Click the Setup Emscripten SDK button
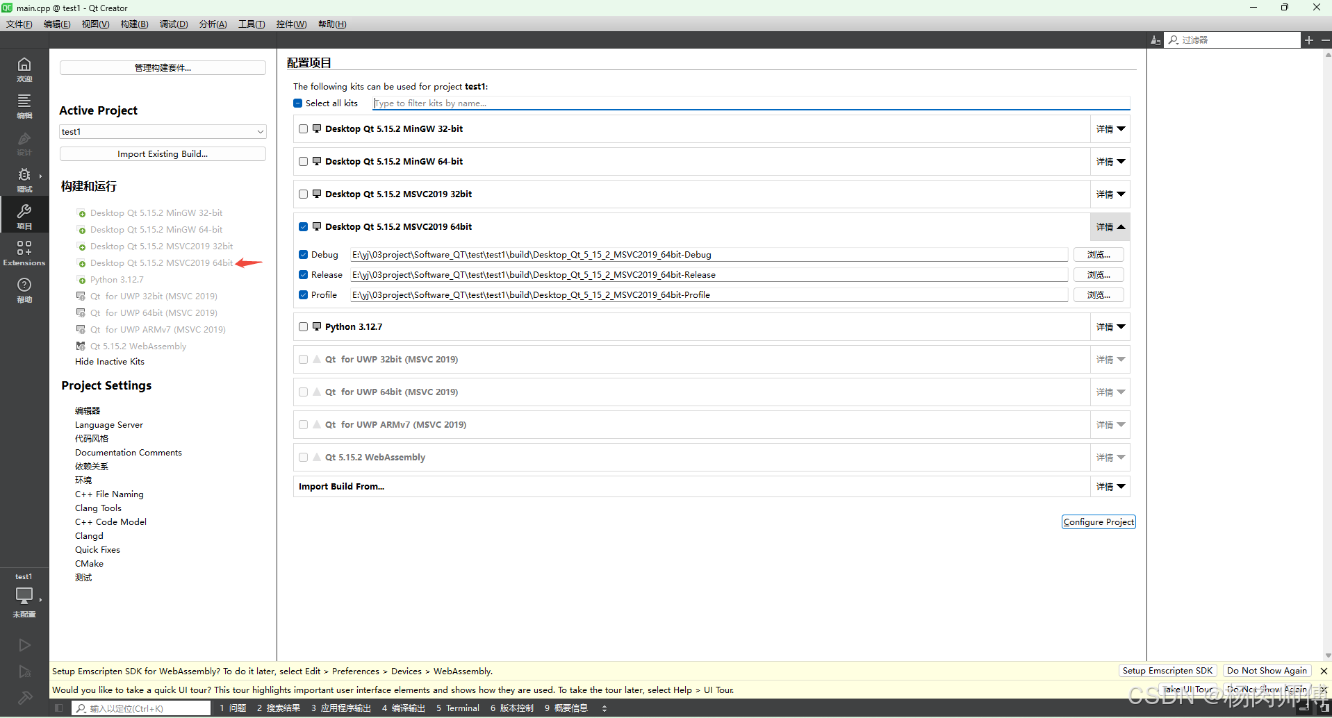1332x718 pixels. tap(1167, 671)
